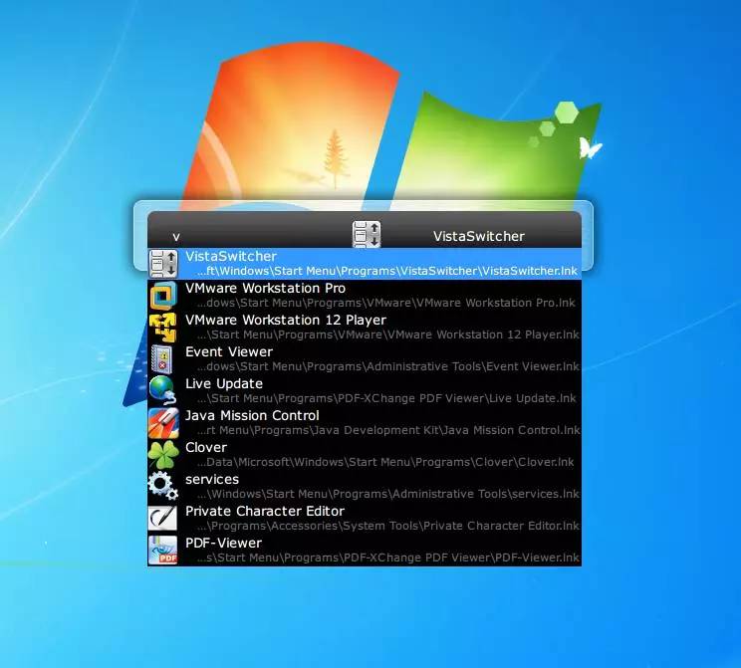Select 'Java Mission Control' entry
The image size is (741, 668).
[252, 416]
